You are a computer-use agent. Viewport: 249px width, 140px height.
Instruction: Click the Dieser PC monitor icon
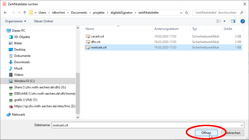point(9,30)
